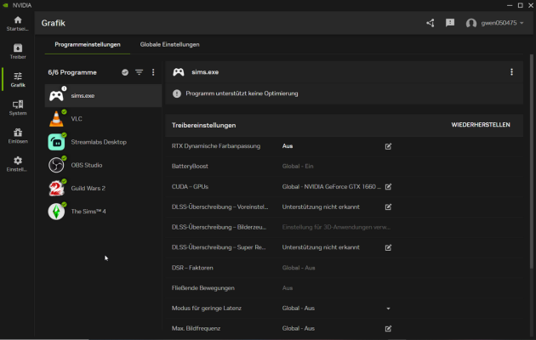This screenshot has width=536, height=340.
Task: Click the DLSS-Überschreibung – Bilderzeugung row label
Action: (x=219, y=227)
